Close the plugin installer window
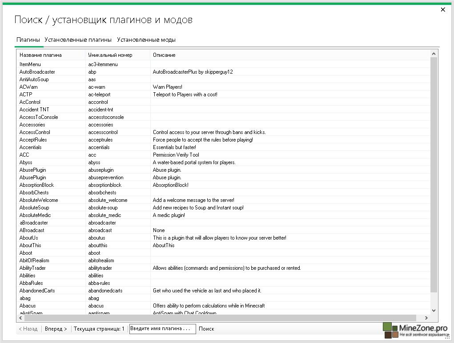 [443, 9]
